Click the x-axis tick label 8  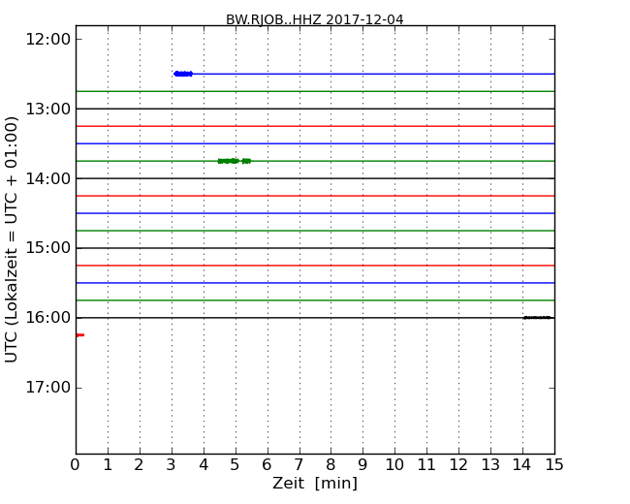coord(331,465)
